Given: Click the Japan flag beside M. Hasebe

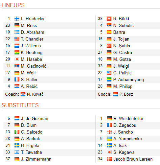Looking at the screenshot, I should [x=17, y=59].
